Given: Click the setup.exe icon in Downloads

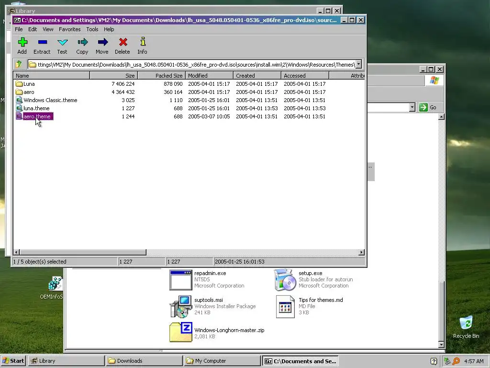Looking at the screenshot, I should click(285, 280).
